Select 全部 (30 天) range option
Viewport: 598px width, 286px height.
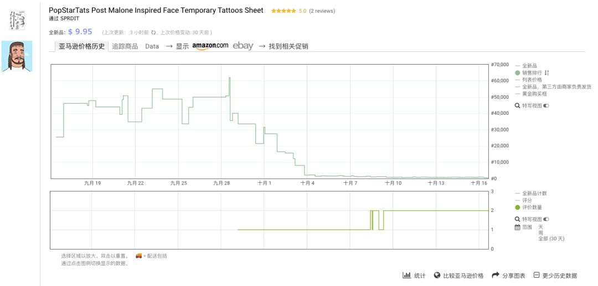tap(551, 239)
